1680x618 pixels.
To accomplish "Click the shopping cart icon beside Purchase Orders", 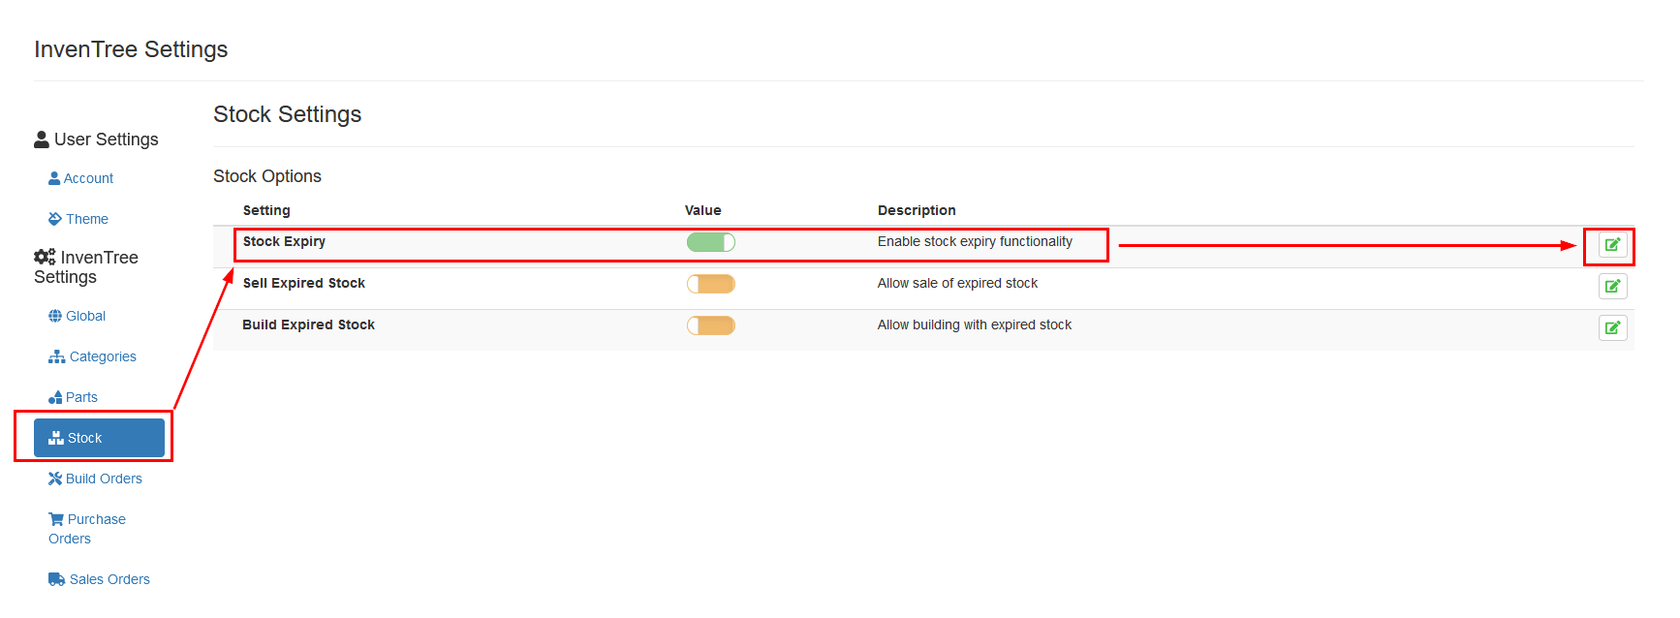I will coord(56,519).
